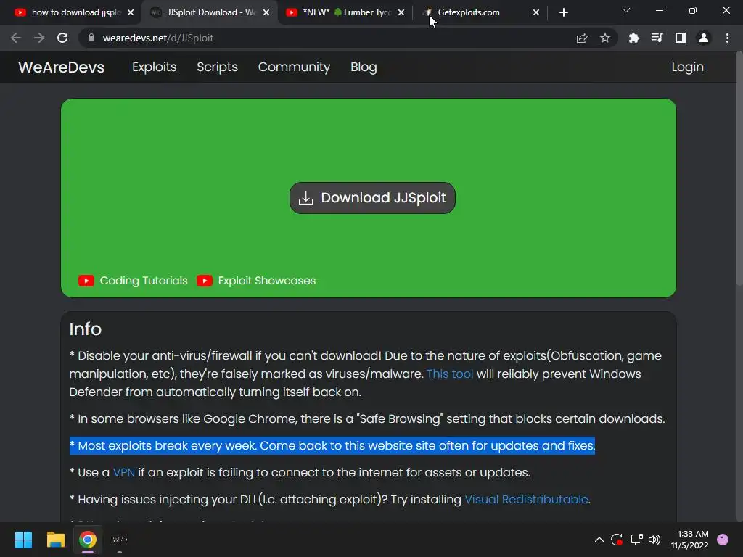Click the highlighted 'Most exploits break every week' text
Image resolution: width=743 pixels, height=557 pixels.
click(x=332, y=446)
